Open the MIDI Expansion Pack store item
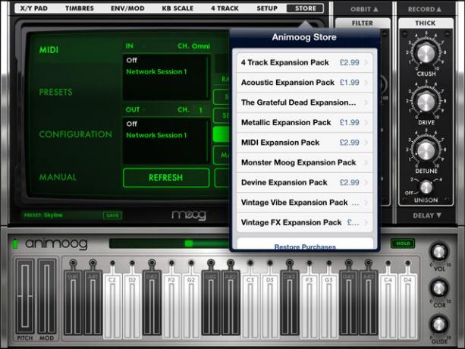 (304, 143)
